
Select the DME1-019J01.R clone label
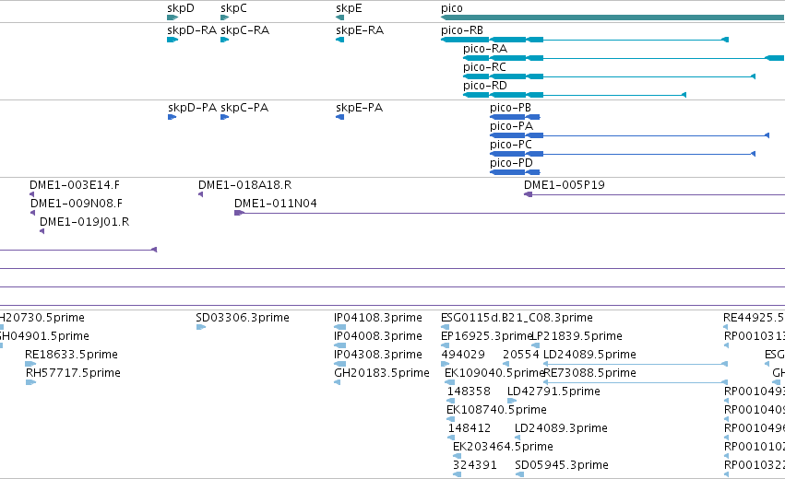pos(84,222)
